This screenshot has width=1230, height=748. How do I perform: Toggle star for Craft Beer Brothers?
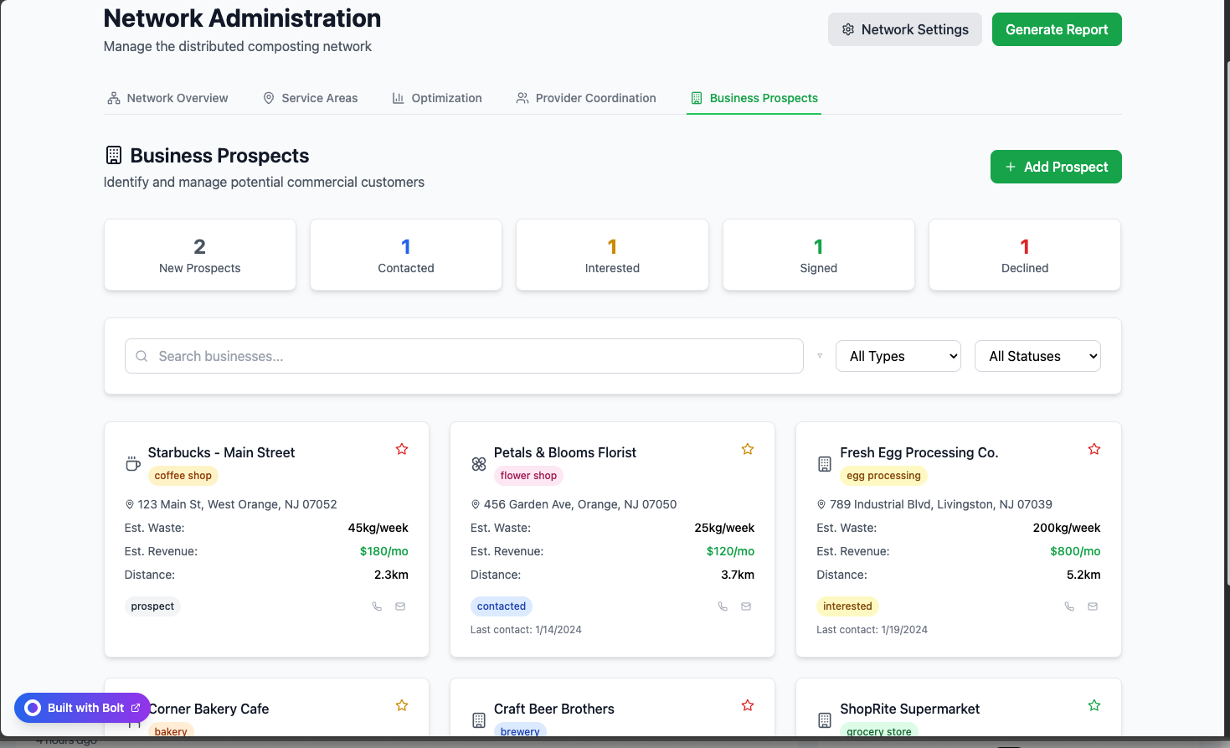coord(748,705)
